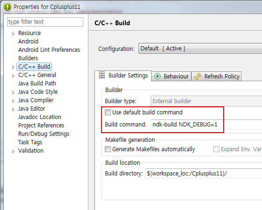Open Javadoc Location page

pyautogui.click(x=40, y=117)
